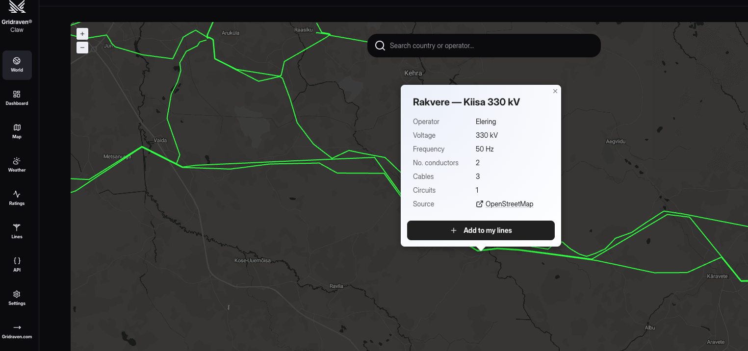The height and width of the screenshot is (351, 748).
Task: Open the Dashboard page
Action: [17, 98]
